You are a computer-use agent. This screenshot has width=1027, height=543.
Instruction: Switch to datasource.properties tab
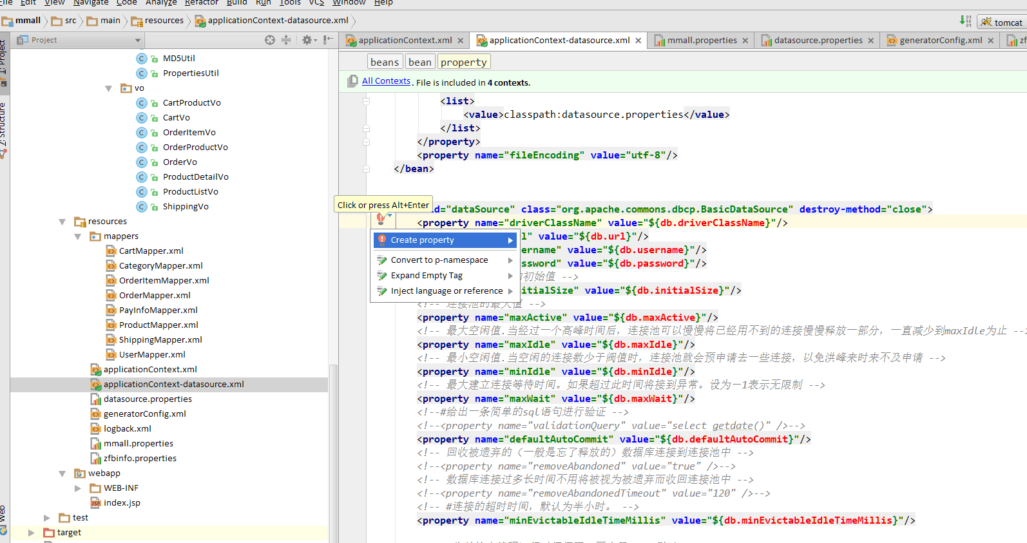[x=818, y=41]
